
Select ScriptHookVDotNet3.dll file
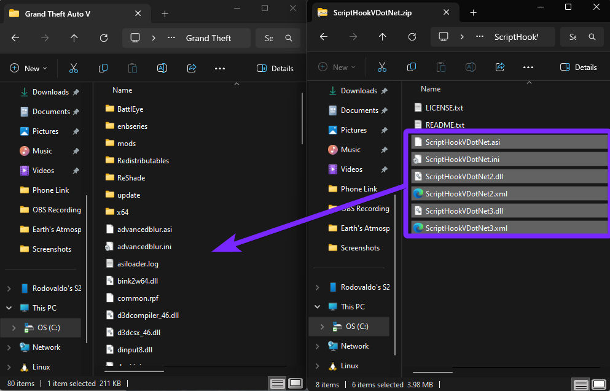click(x=509, y=211)
